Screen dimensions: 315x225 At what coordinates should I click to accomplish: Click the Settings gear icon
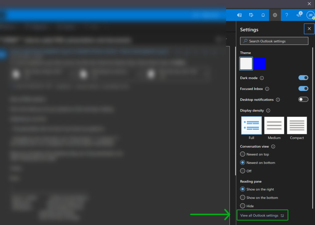pos(275,15)
